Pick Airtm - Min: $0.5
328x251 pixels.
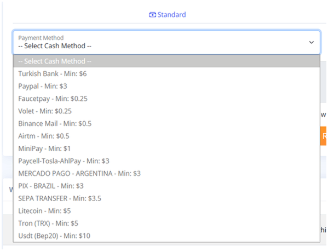tap(166, 136)
